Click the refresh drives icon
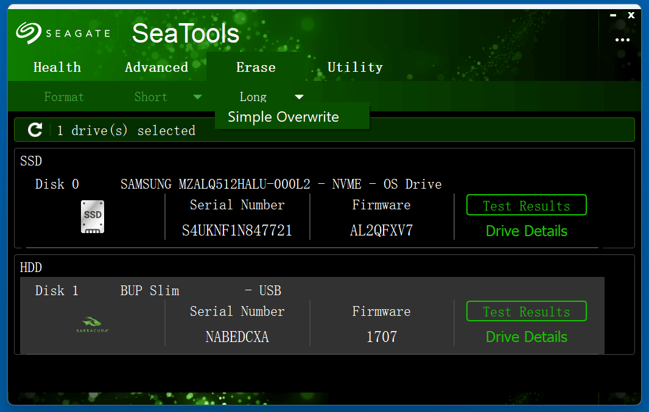This screenshot has height=412, width=649. tap(35, 130)
